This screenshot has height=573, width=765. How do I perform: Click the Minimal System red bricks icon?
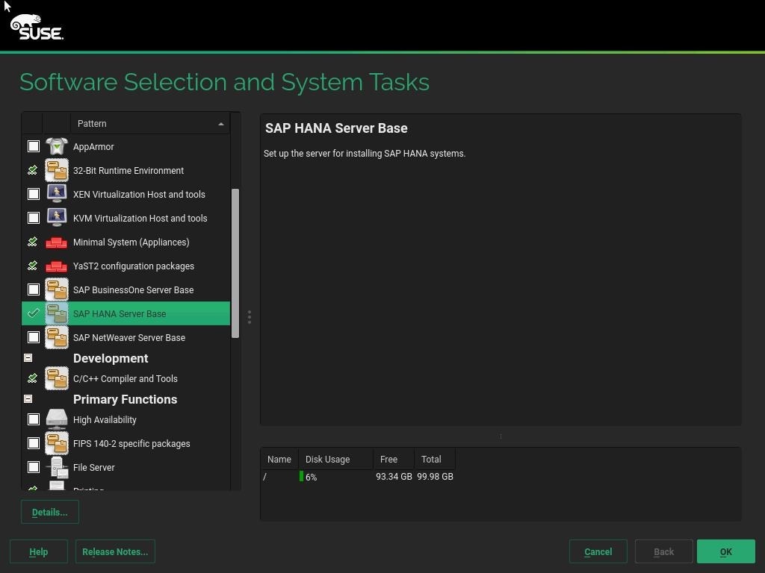(57, 242)
